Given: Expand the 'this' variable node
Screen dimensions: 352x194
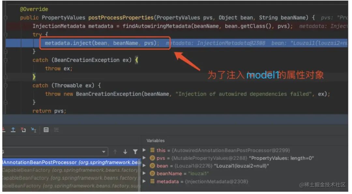Looking at the screenshot, I should tap(144, 150).
